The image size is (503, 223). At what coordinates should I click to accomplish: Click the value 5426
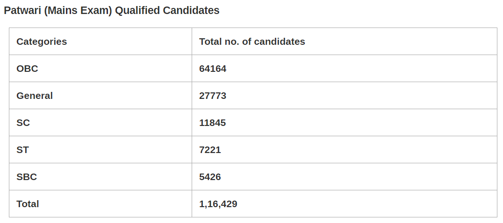pyautogui.click(x=210, y=177)
